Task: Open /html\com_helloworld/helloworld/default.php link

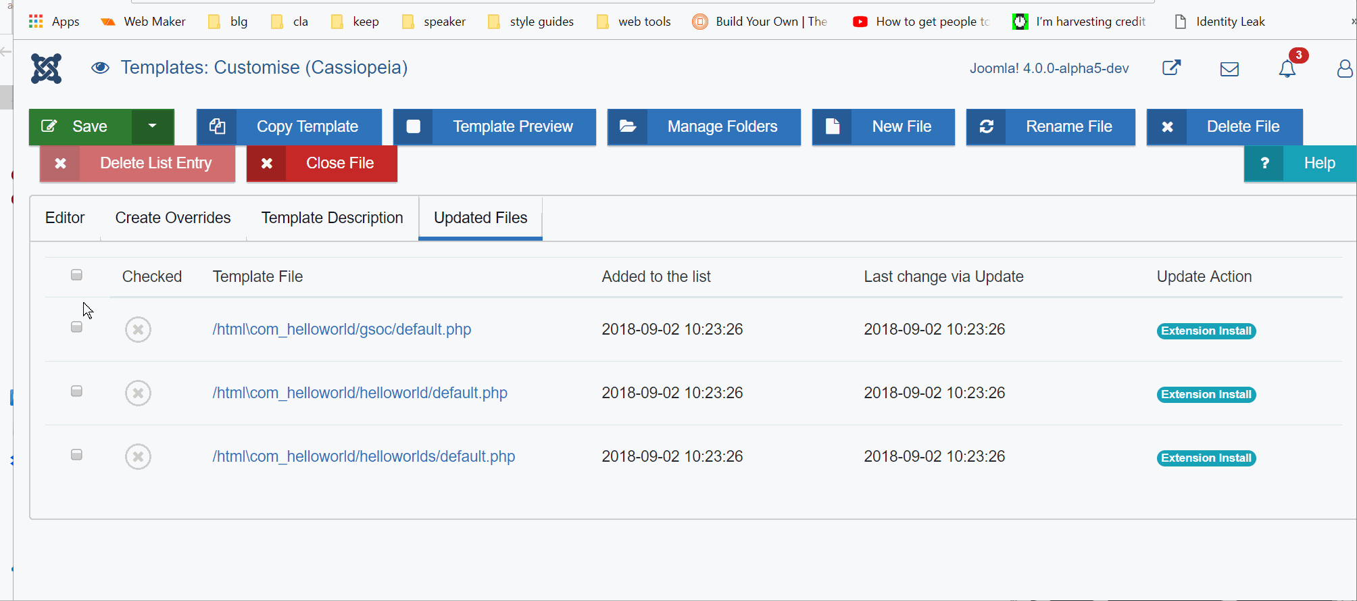Action: click(360, 393)
